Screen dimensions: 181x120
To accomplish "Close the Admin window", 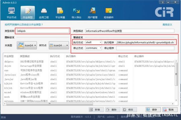I will coord(175,2).
